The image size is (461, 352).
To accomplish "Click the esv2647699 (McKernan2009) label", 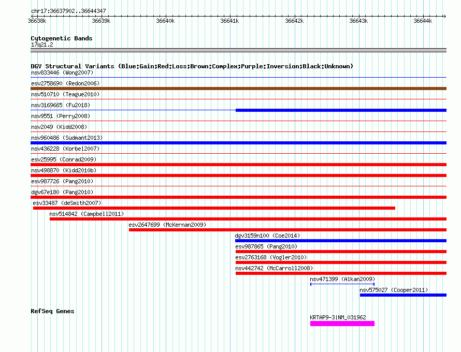I will point(168,225).
